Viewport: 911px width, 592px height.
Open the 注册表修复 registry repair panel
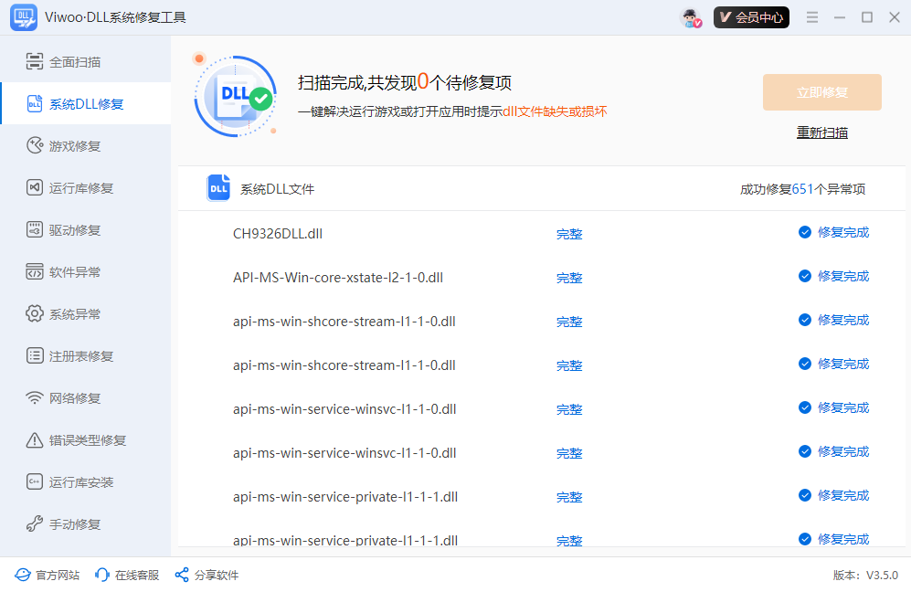pos(55,355)
